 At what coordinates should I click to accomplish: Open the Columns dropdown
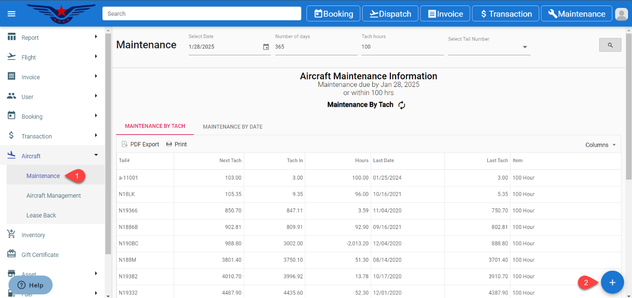coord(600,145)
